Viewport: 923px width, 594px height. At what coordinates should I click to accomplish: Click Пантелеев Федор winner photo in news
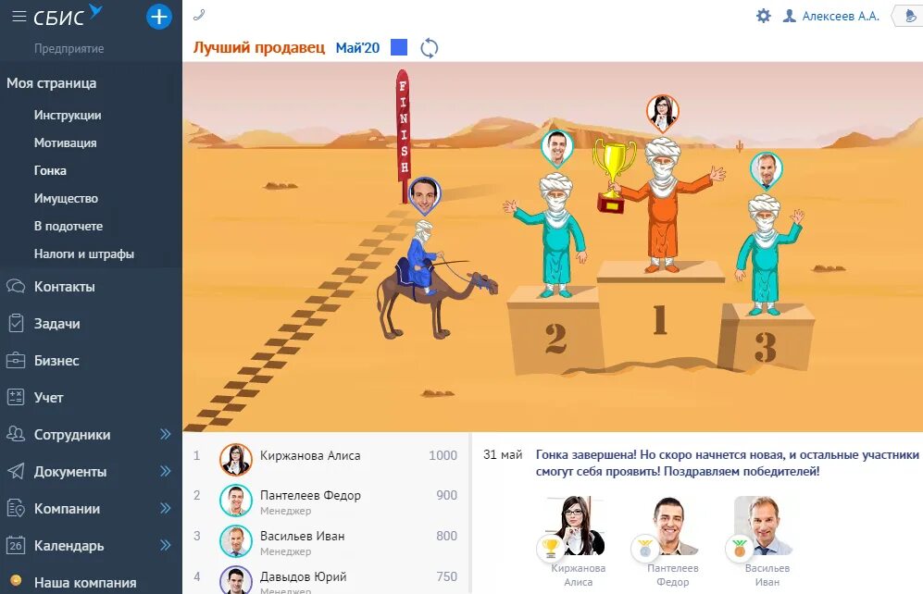(672, 526)
